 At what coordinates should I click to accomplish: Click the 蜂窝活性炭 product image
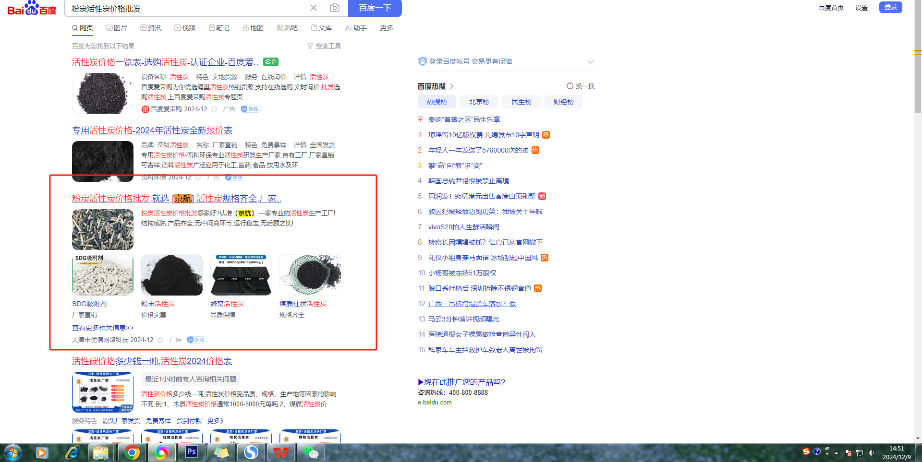coord(241,275)
